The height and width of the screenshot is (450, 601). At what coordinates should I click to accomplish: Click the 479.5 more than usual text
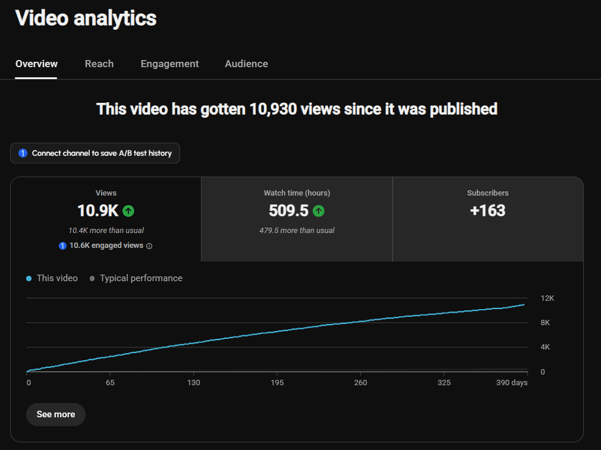[x=297, y=231]
